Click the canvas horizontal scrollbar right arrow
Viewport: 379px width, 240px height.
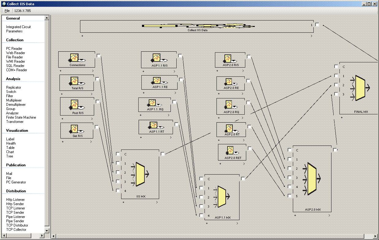tap(375, 236)
